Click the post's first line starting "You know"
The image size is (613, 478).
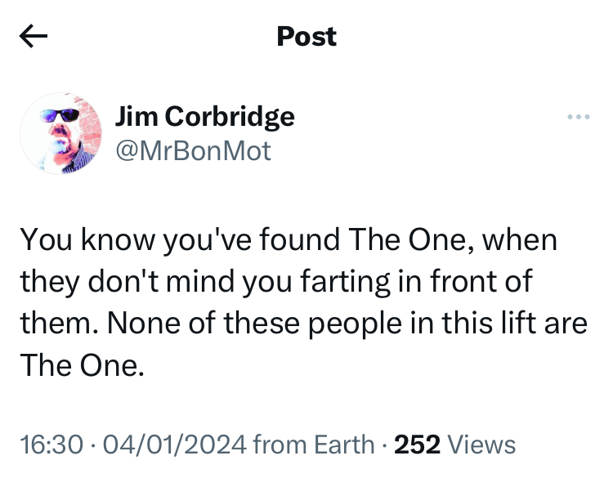coord(288,241)
